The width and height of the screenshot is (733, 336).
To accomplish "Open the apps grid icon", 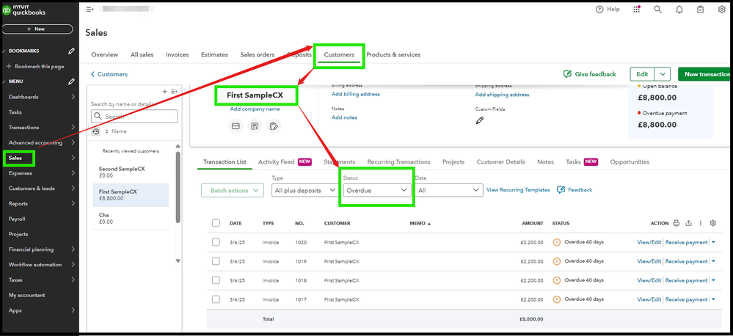I will (x=637, y=10).
